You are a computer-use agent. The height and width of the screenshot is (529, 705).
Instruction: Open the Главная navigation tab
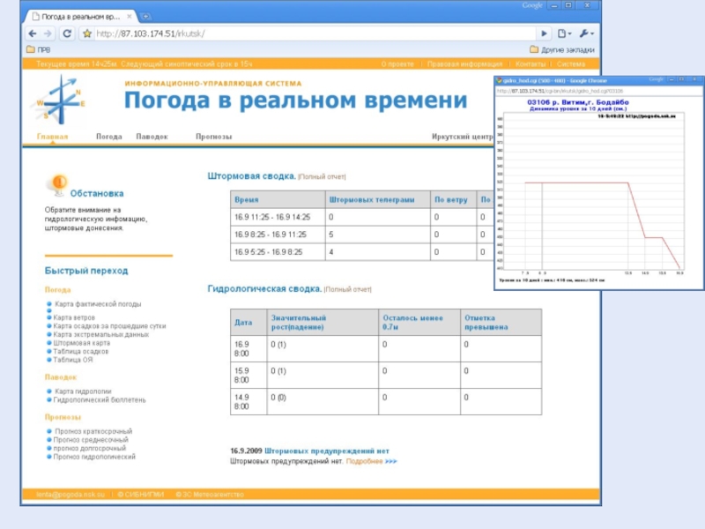[x=52, y=137]
